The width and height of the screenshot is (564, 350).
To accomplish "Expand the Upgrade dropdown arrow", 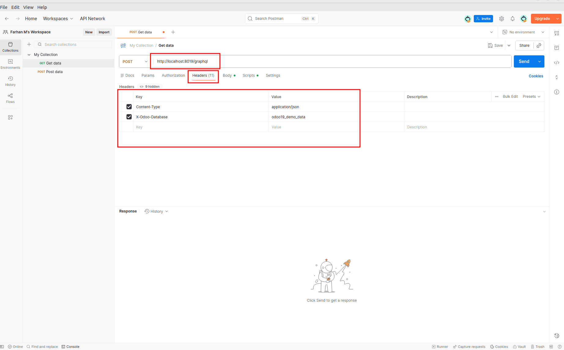I will click(x=558, y=19).
